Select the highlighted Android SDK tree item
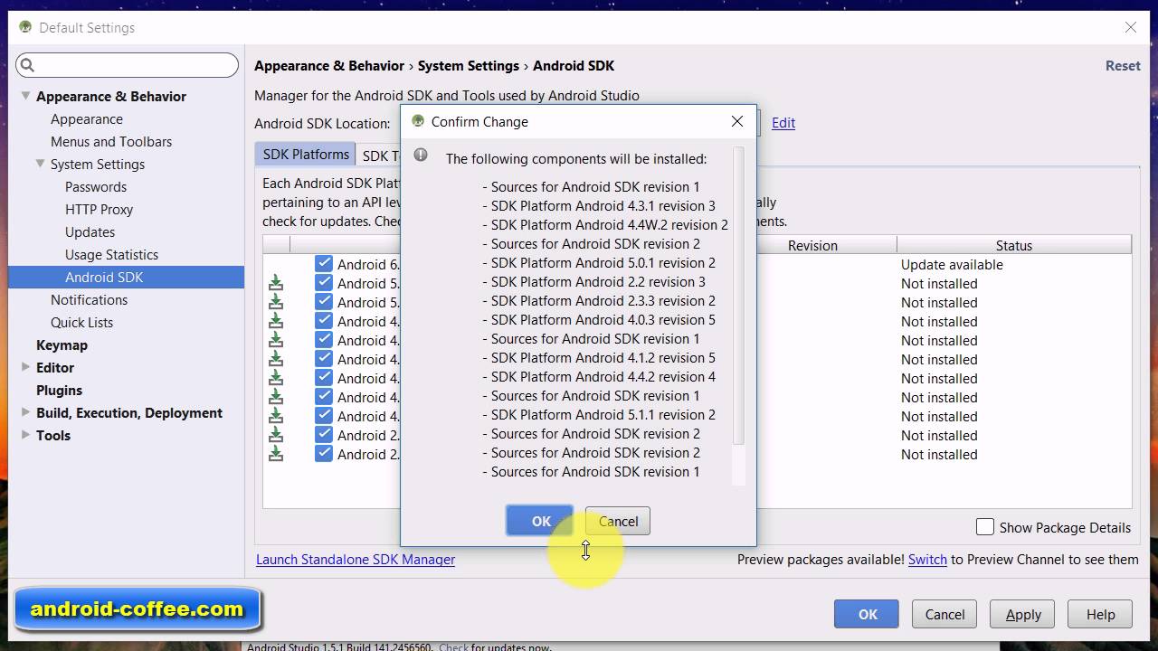The height and width of the screenshot is (651, 1158). (x=126, y=277)
